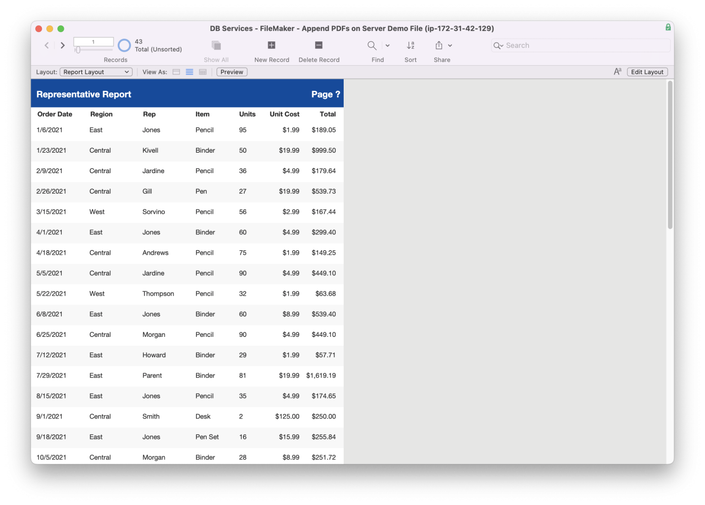The height and width of the screenshot is (505, 705).
Task: Click the Order Date column header
Action: click(55, 114)
